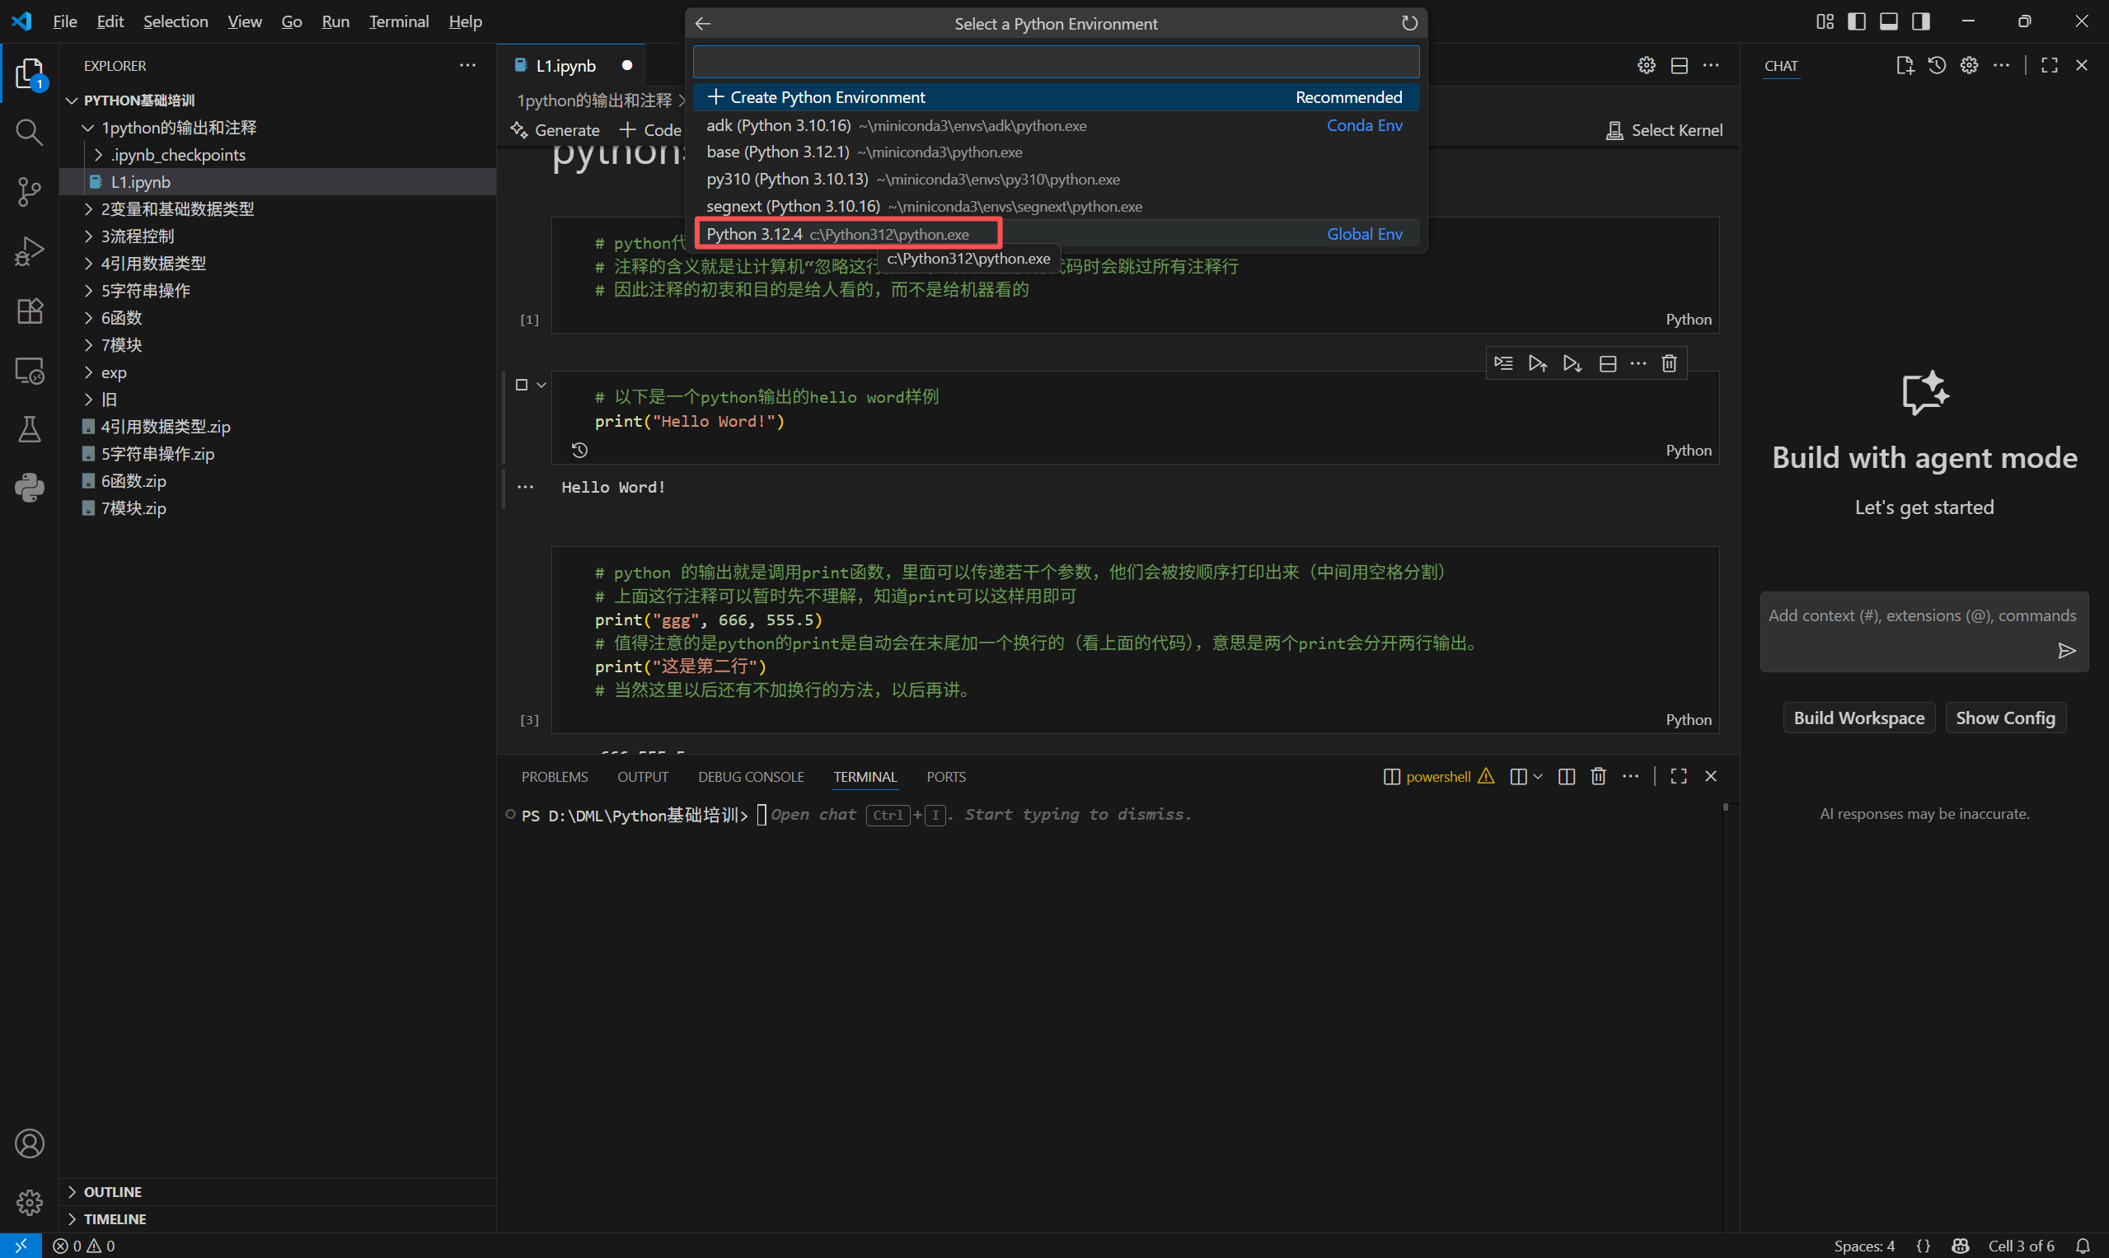Open the Extensions view
Image resolution: width=2109 pixels, height=1258 pixels.
click(29, 311)
